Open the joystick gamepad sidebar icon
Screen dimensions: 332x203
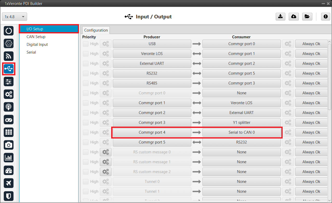9,119
